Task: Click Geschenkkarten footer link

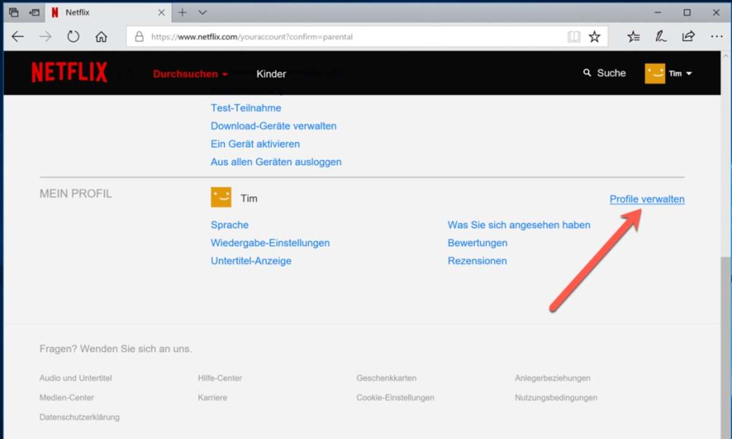Action: pyautogui.click(x=386, y=378)
